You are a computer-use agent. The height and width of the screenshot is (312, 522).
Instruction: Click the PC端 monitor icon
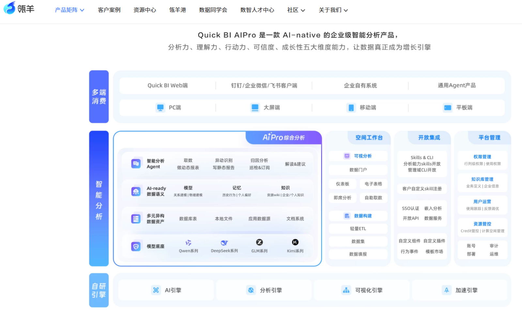160,107
